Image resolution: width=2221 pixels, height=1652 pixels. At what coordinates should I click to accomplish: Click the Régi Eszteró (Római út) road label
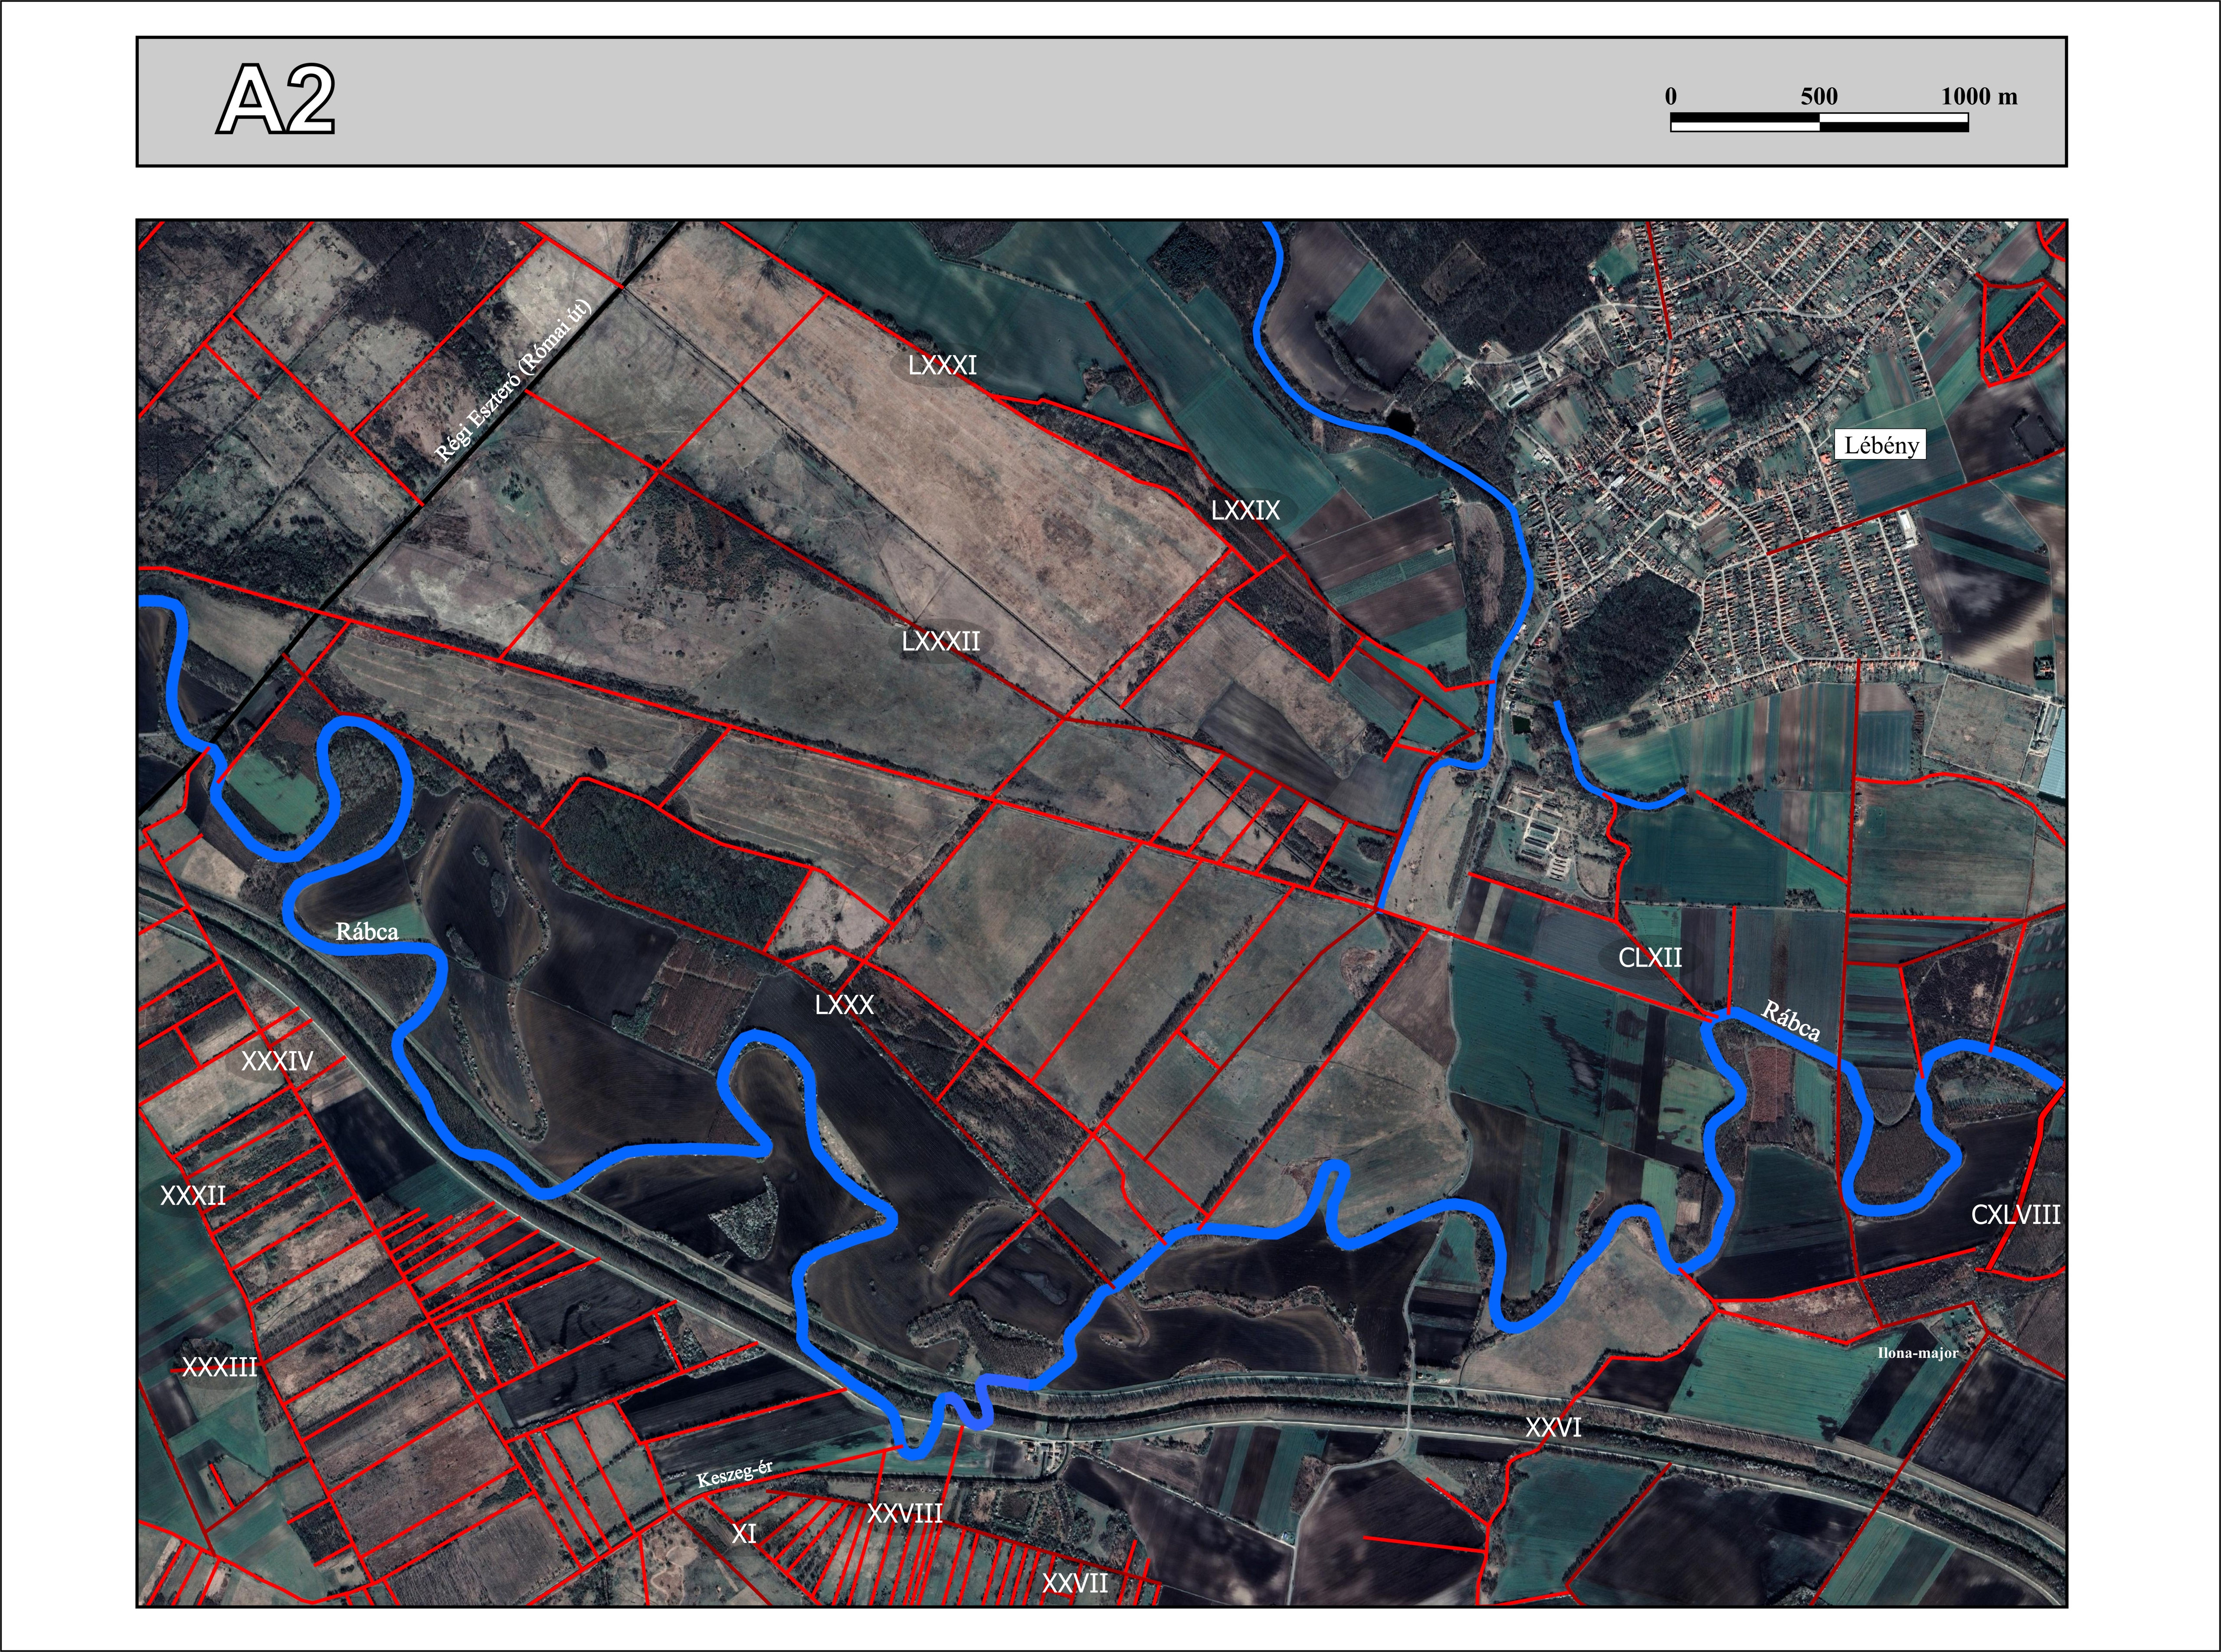(514, 381)
